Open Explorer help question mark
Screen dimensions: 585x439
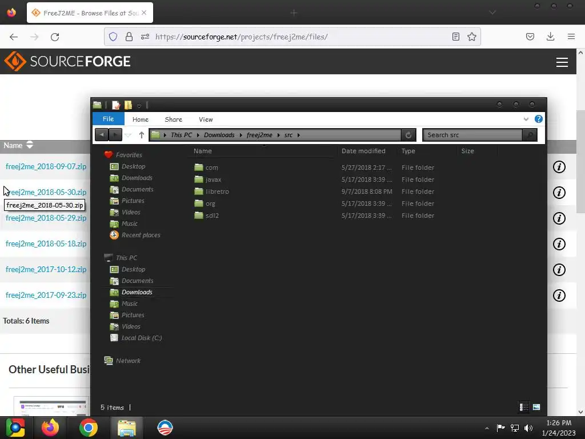(538, 119)
